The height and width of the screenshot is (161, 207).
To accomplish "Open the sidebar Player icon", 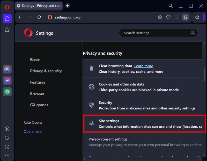I will tap(7, 129).
